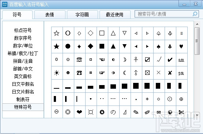Click the vertical scrollbar thumb
This screenshot has height=134, width=203.
pos(197,41)
